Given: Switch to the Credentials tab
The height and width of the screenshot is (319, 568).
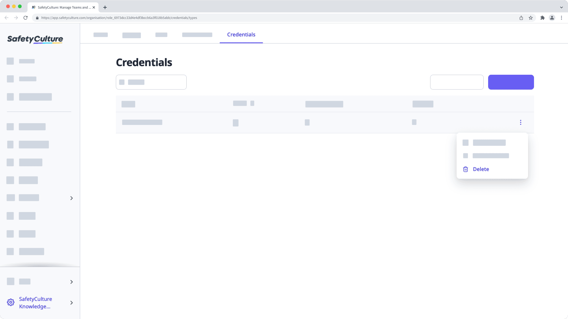Looking at the screenshot, I should (x=241, y=35).
